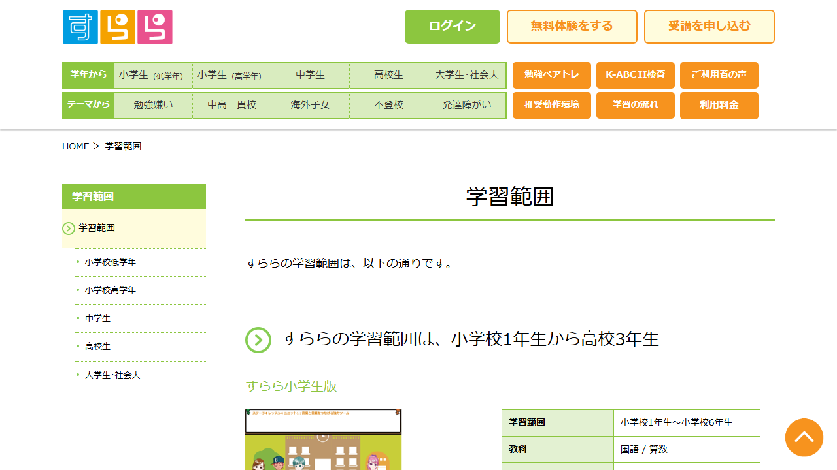Click the 国語 / 算数 table cell

point(687,450)
